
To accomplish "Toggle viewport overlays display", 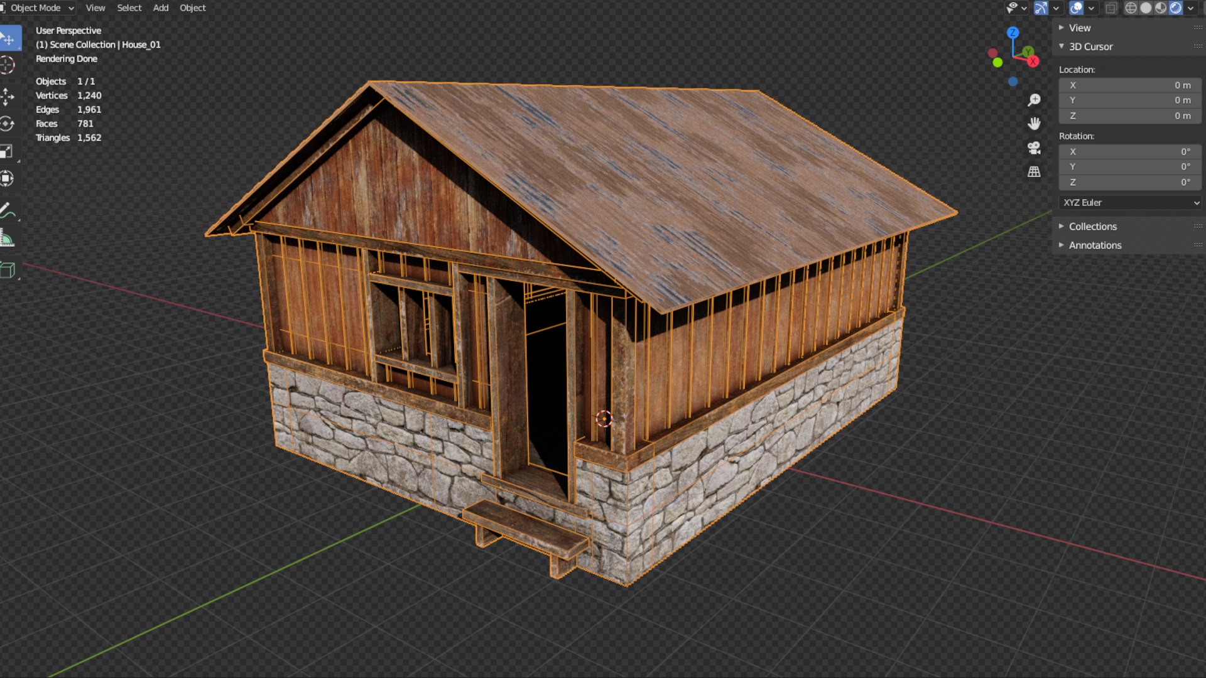I will (x=1076, y=8).
